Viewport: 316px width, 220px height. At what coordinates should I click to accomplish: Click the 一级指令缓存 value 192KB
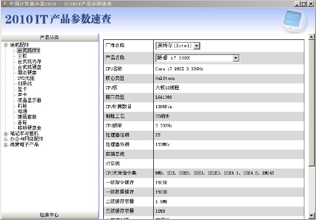(x=161, y=182)
